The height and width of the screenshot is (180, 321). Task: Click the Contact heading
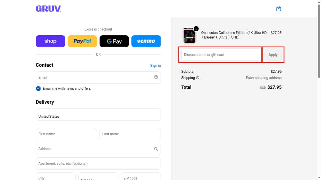coord(44,65)
